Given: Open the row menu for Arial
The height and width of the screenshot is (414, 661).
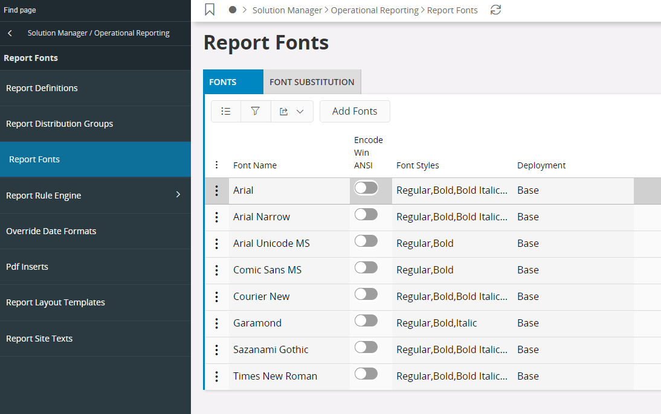Looking at the screenshot, I should (216, 191).
